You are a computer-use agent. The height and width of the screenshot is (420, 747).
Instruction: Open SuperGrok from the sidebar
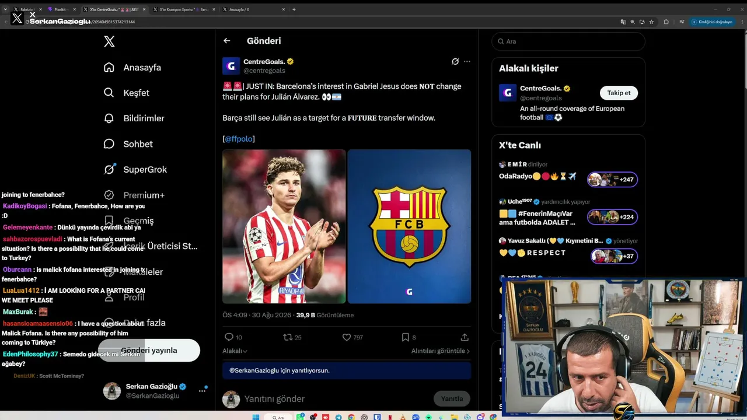(145, 170)
